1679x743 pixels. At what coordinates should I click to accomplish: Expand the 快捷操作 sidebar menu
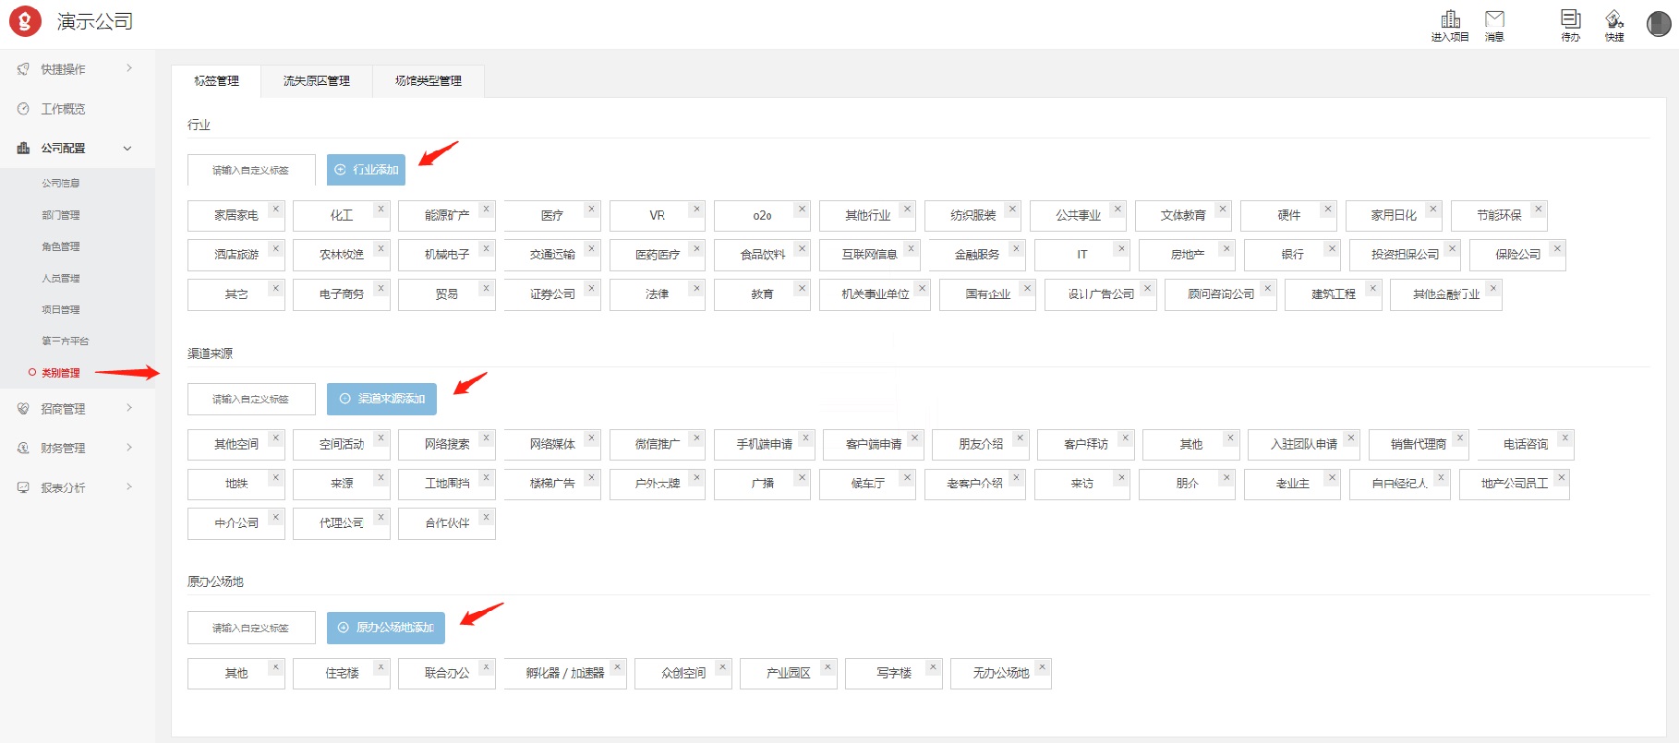pos(74,69)
